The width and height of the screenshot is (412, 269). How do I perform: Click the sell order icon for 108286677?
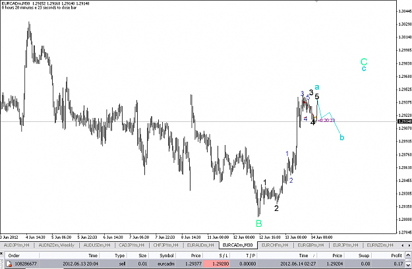coord(9,264)
